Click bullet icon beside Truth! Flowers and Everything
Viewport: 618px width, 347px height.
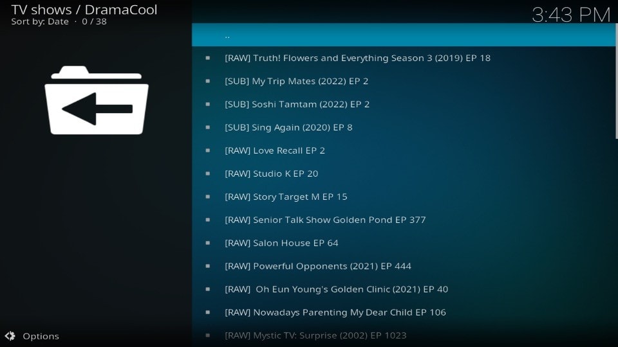pos(208,58)
